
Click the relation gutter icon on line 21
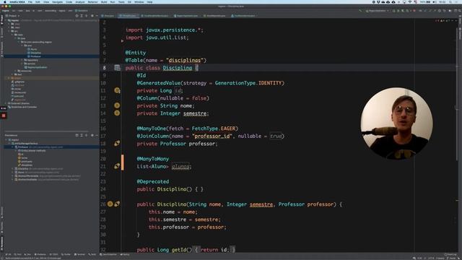(x=117, y=166)
